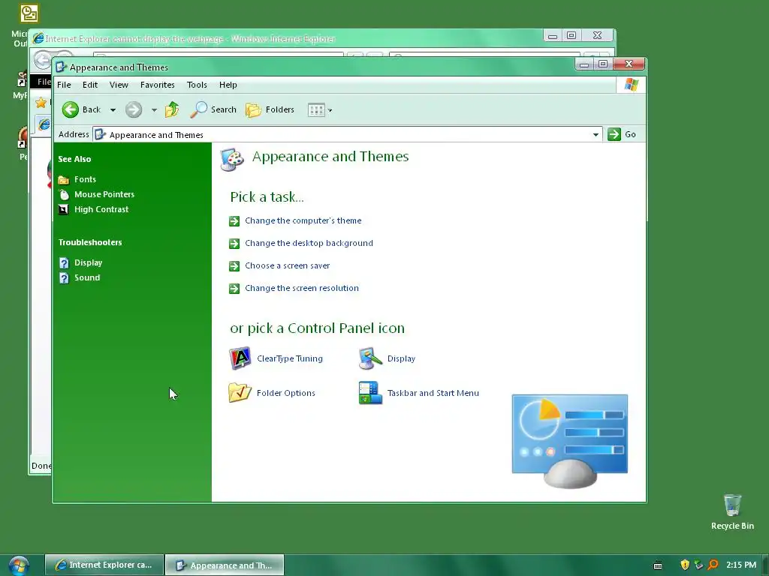Open Search with the magnifier icon
769x576 pixels.
coord(198,109)
